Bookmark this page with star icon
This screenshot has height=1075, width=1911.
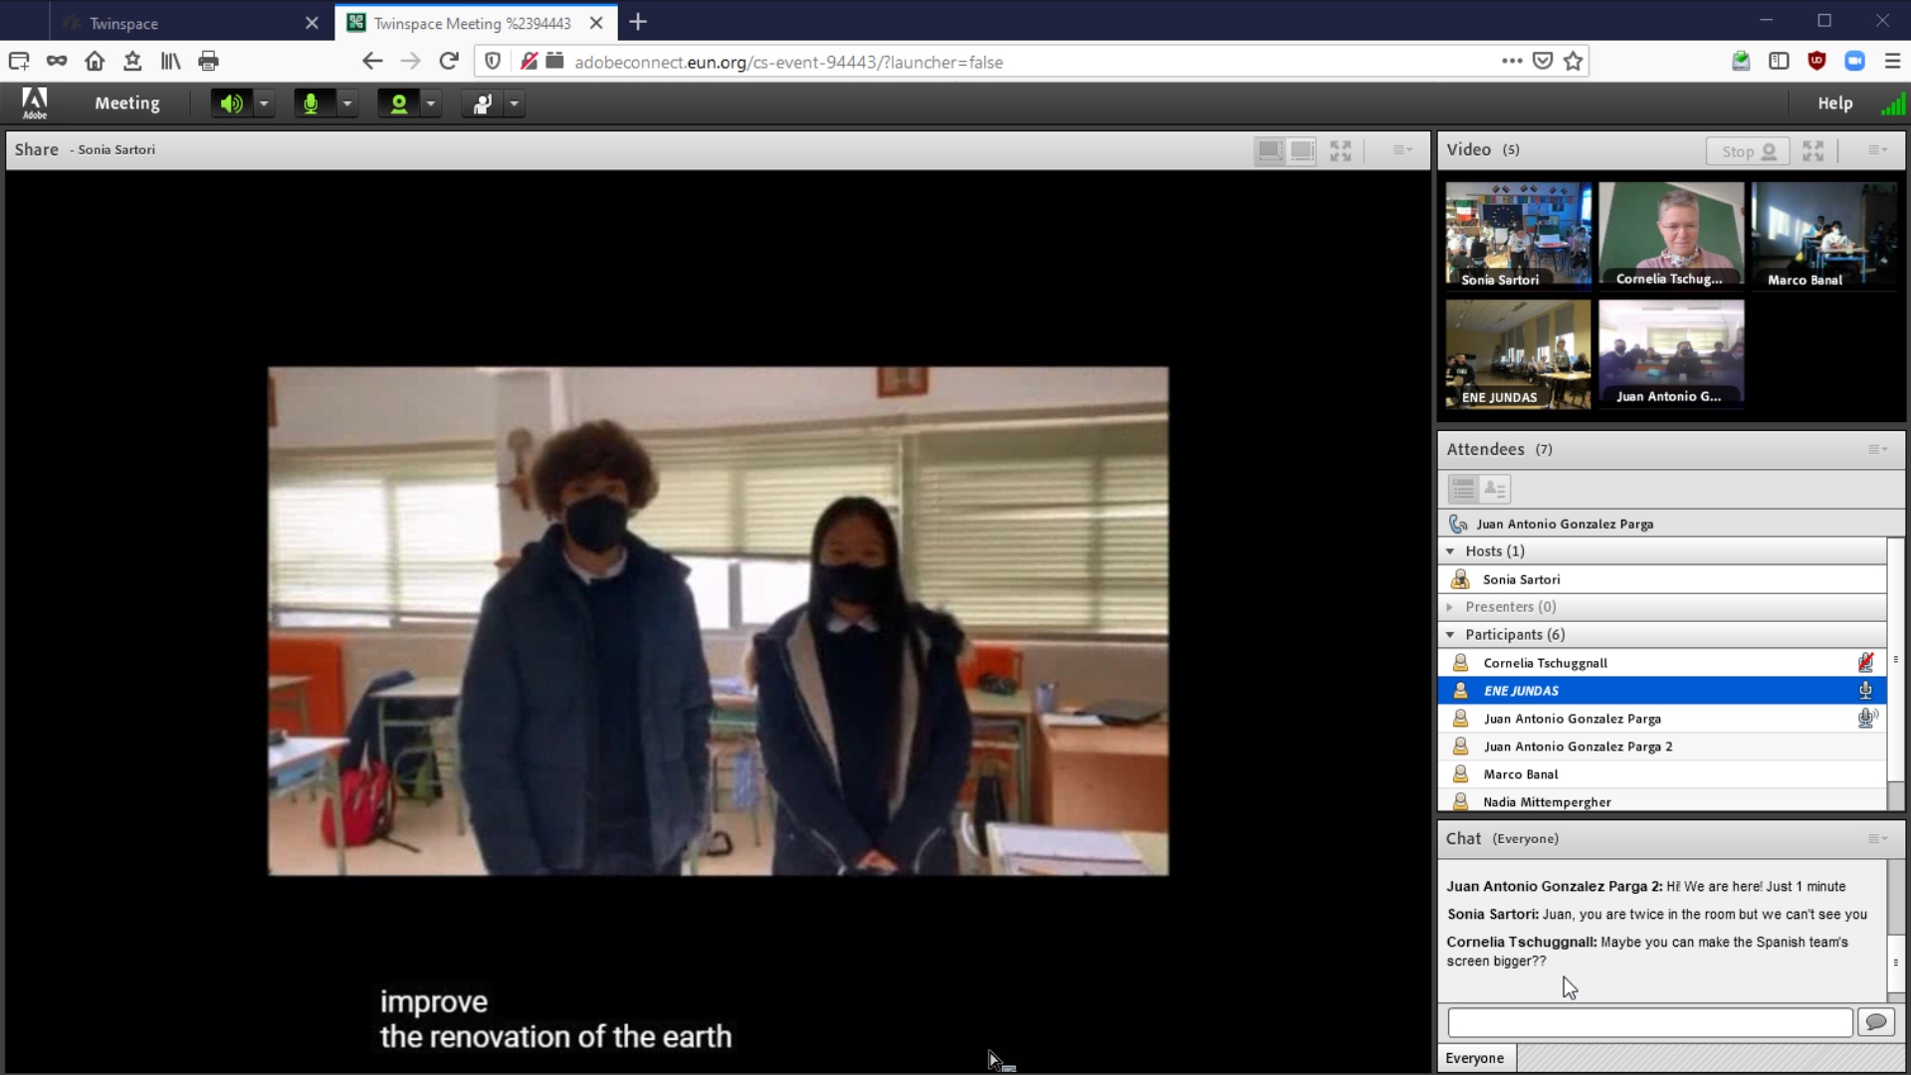pyautogui.click(x=1574, y=62)
